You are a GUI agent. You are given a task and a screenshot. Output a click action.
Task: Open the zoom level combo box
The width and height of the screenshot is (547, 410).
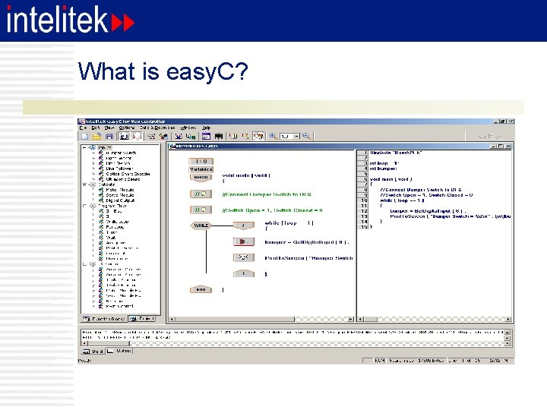289,137
